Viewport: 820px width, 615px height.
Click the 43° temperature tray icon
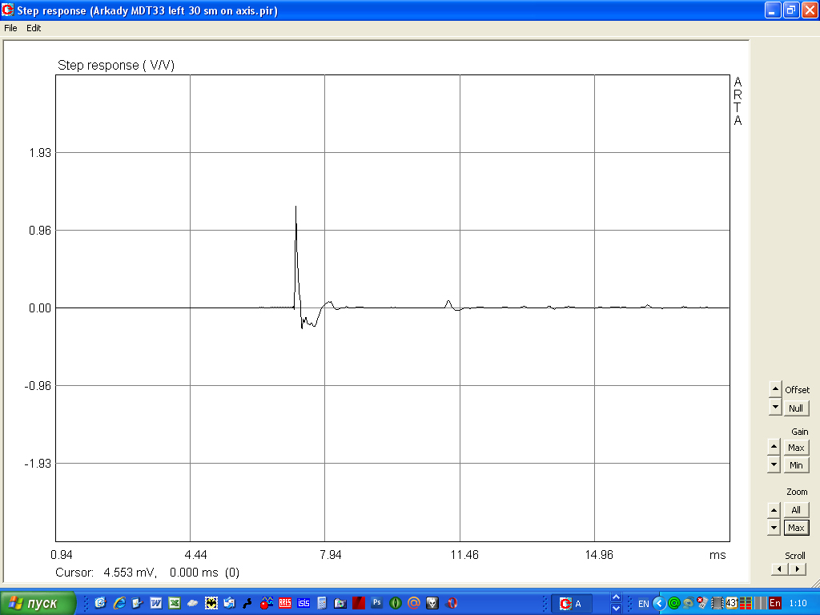pos(731,604)
